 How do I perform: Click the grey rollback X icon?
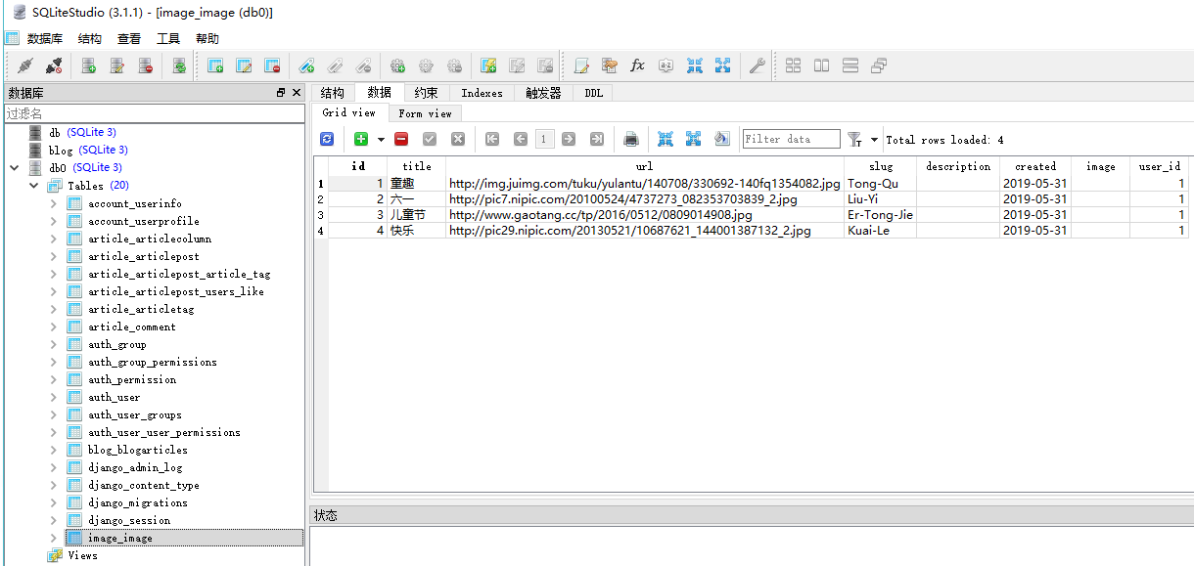pos(457,139)
